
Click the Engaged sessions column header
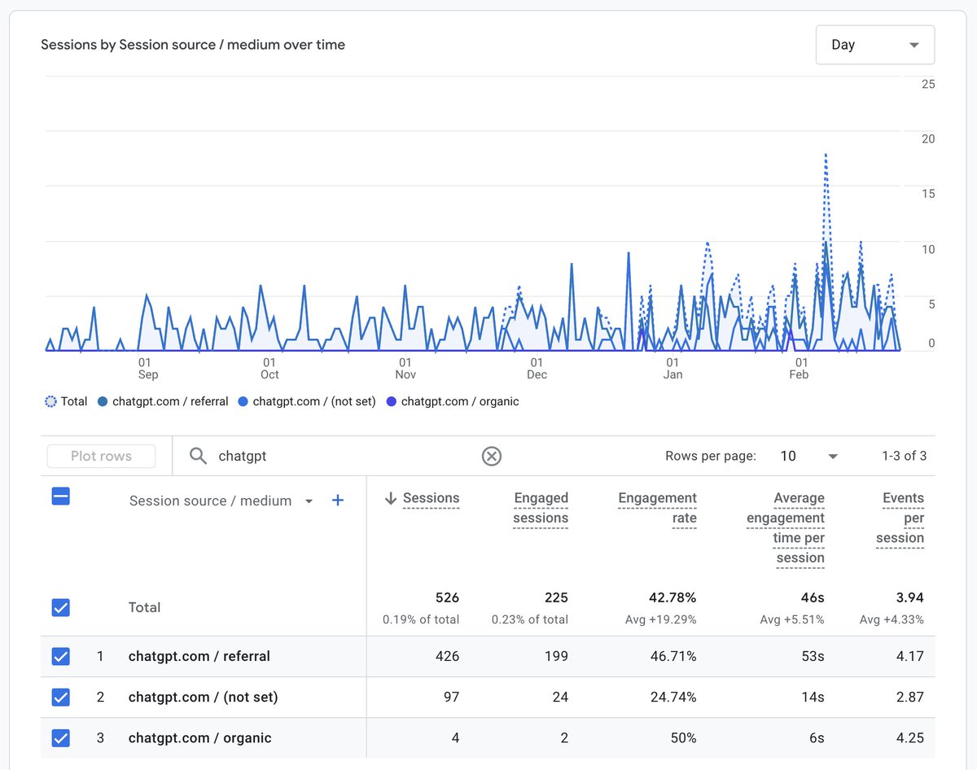(x=541, y=507)
